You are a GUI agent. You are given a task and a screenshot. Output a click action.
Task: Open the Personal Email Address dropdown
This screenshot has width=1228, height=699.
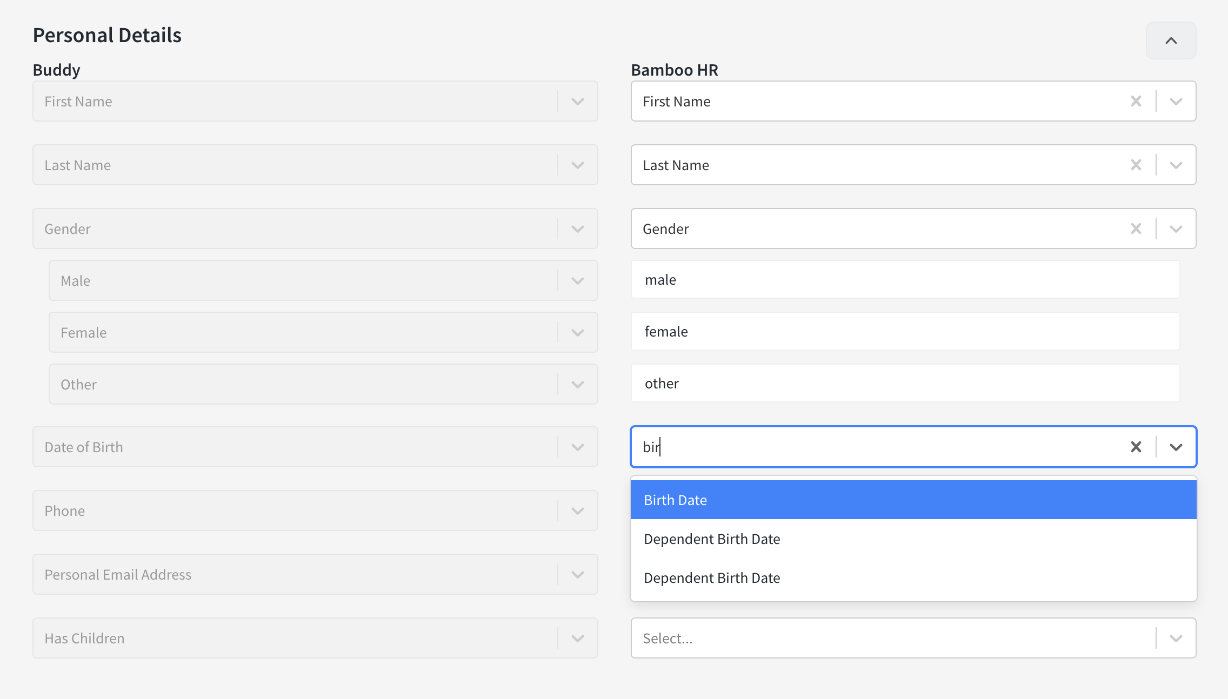coord(576,574)
